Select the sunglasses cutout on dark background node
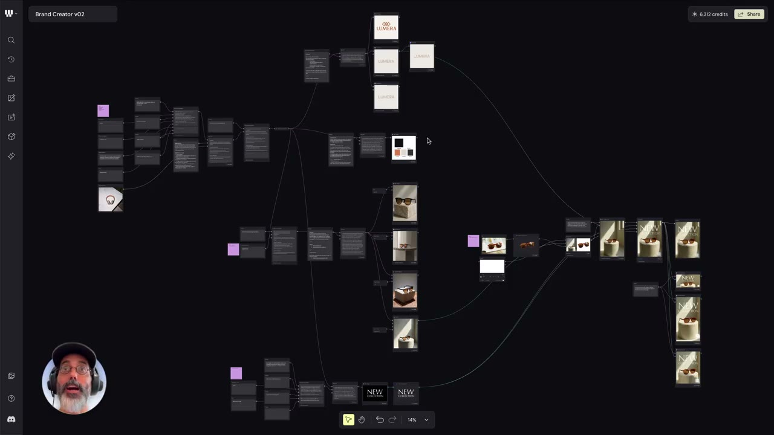 click(x=527, y=245)
